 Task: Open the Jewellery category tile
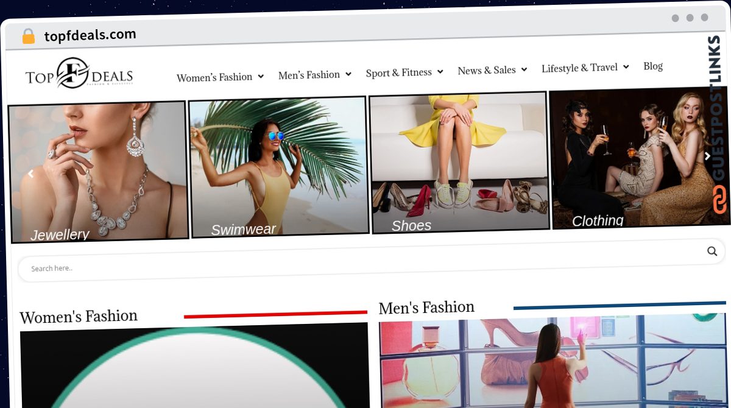[99, 172]
